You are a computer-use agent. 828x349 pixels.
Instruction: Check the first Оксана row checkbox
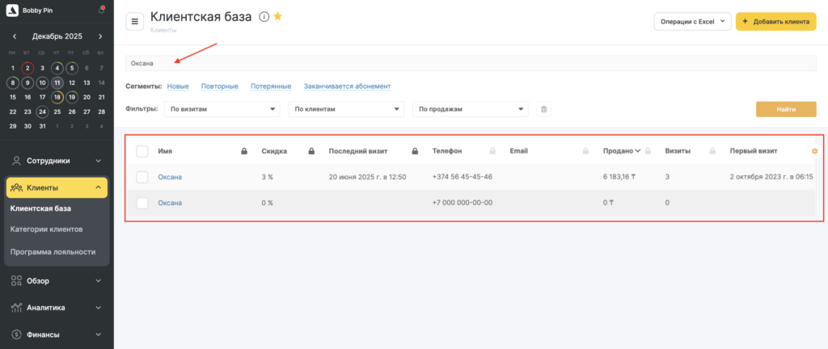point(142,177)
